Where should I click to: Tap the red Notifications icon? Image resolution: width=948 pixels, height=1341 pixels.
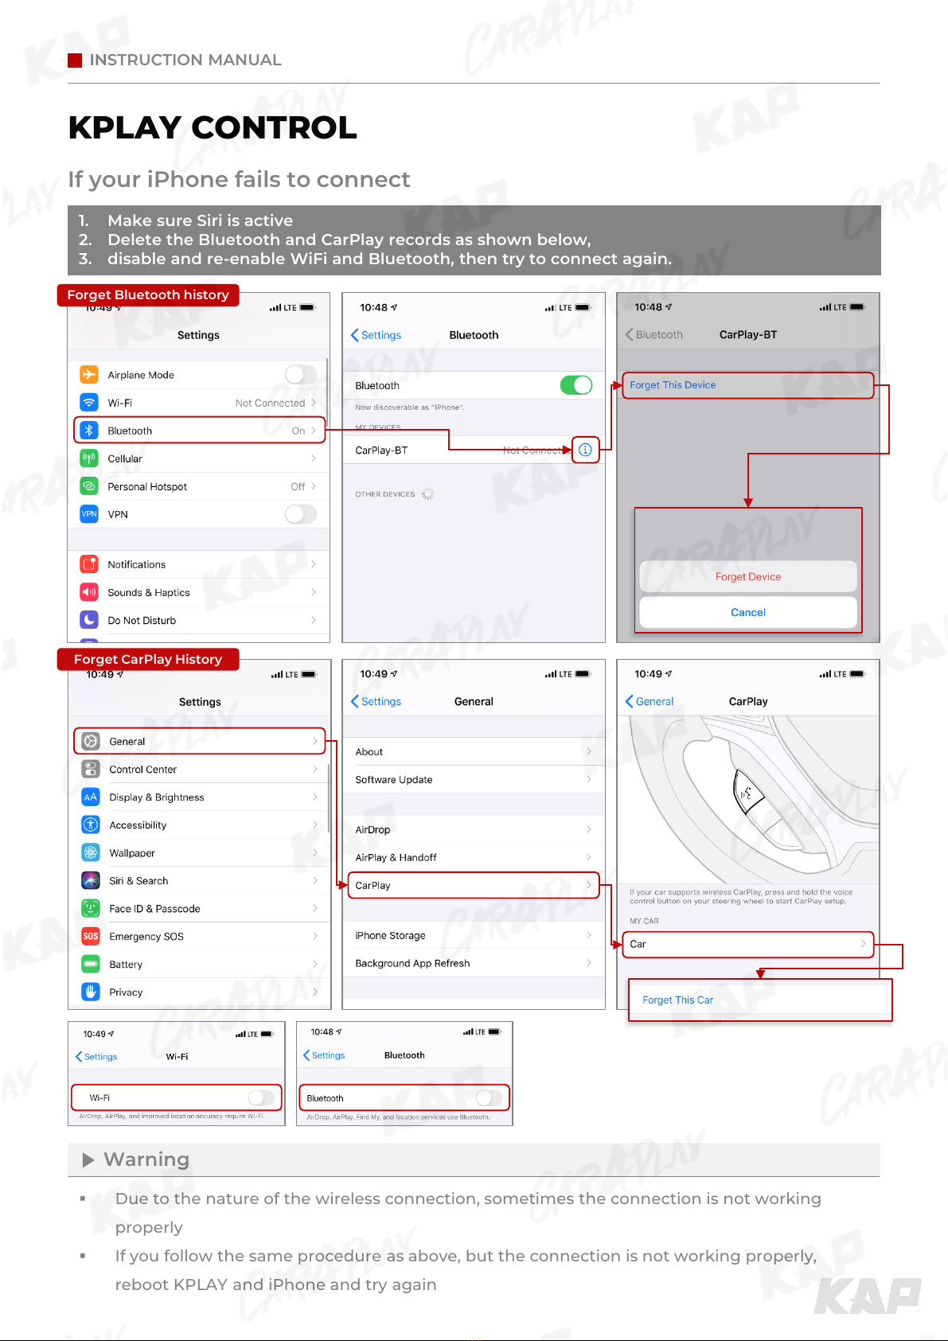[89, 564]
